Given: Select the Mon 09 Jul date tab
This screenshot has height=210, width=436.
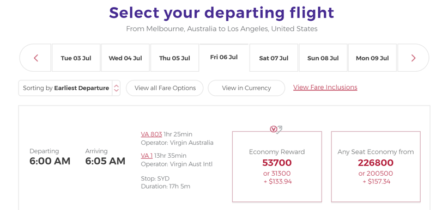Looking at the screenshot, I should [372, 58].
